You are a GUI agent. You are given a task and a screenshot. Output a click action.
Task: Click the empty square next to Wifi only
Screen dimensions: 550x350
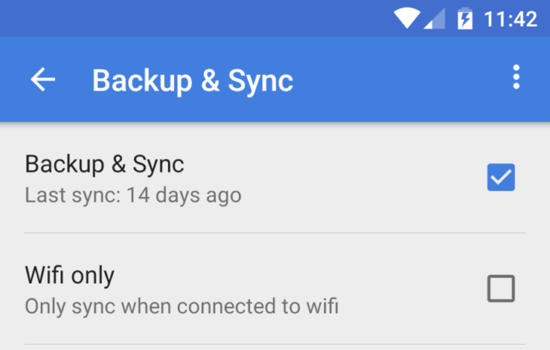501,288
